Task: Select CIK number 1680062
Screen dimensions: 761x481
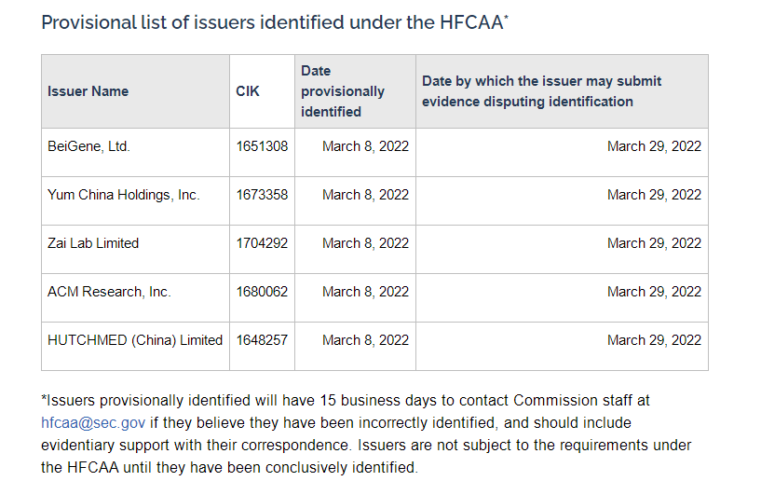Action: click(262, 292)
